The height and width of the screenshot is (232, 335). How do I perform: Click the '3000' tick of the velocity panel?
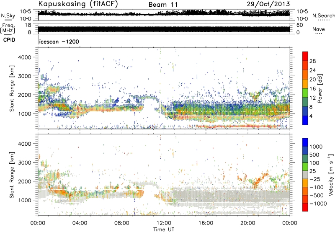[25, 162]
